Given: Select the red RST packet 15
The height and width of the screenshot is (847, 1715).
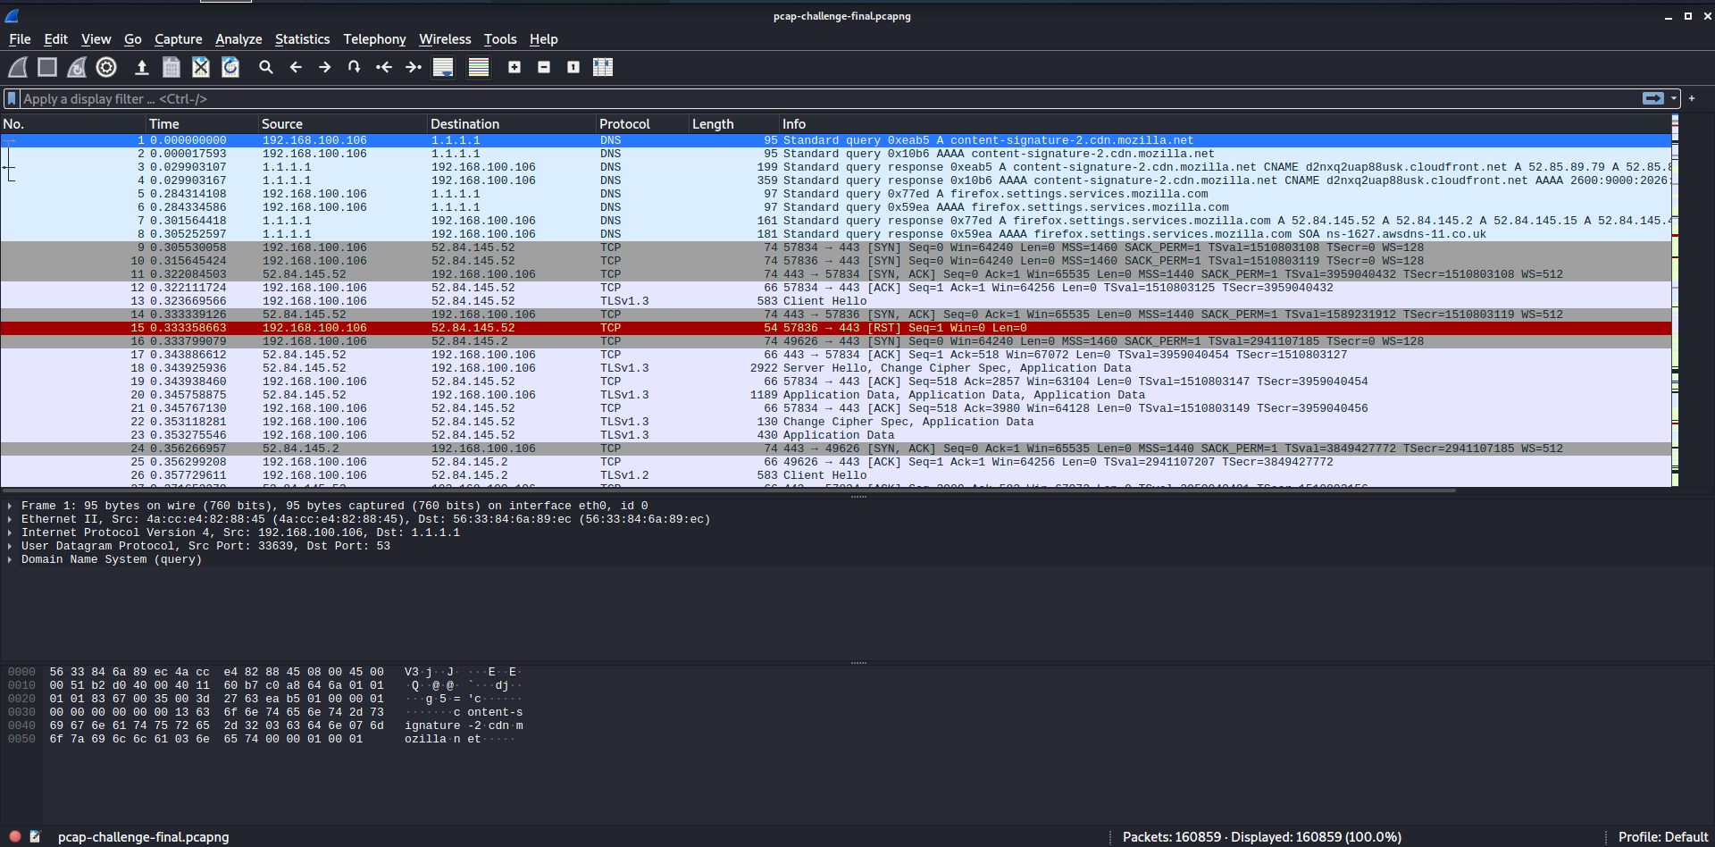Looking at the screenshot, I should coord(836,328).
